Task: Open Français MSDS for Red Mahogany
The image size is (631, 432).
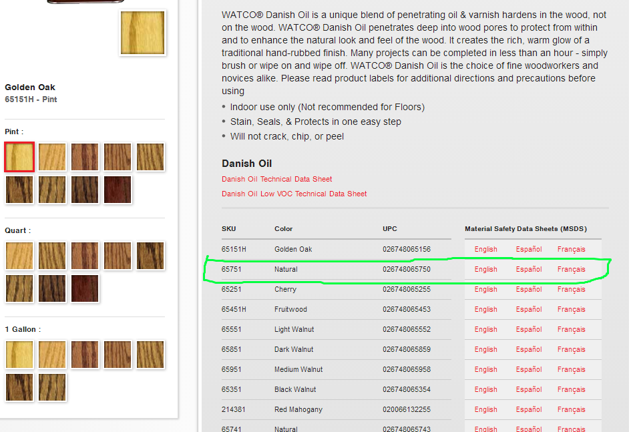Action: click(x=572, y=409)
